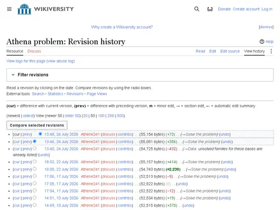Select radio for 14:49, 10 July 2026 revision

(x=34, y=205)
